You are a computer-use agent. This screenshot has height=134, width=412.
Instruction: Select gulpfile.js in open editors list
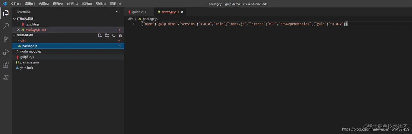point(68,24)
